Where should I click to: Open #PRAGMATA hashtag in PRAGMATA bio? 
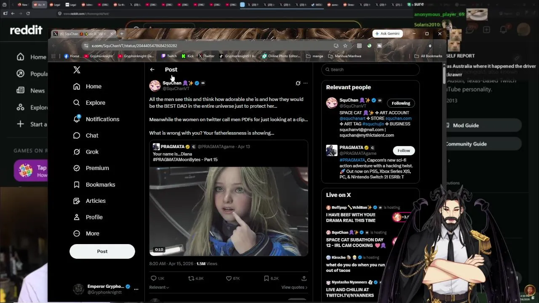(352, 160)
